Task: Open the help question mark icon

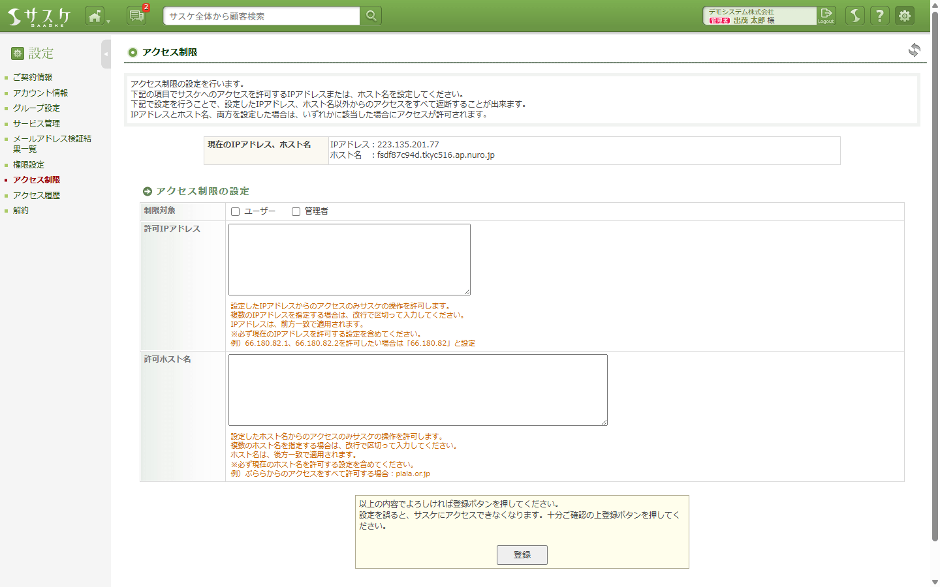Action: pos(879,15)
